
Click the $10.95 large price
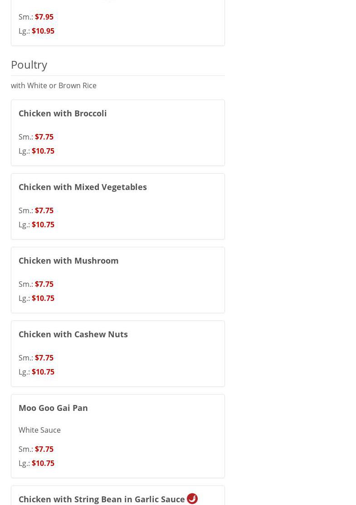43,31
